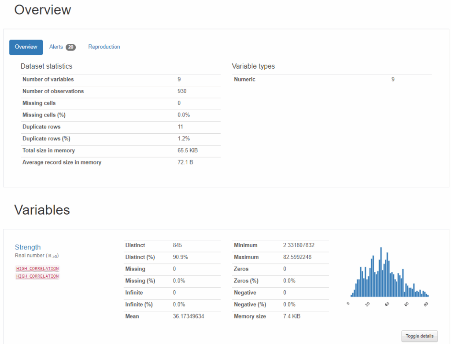The width and height of the screenshot is (451, 344).
Task: Click the Maximum value 82.5992248
Action: pos(297,257)
